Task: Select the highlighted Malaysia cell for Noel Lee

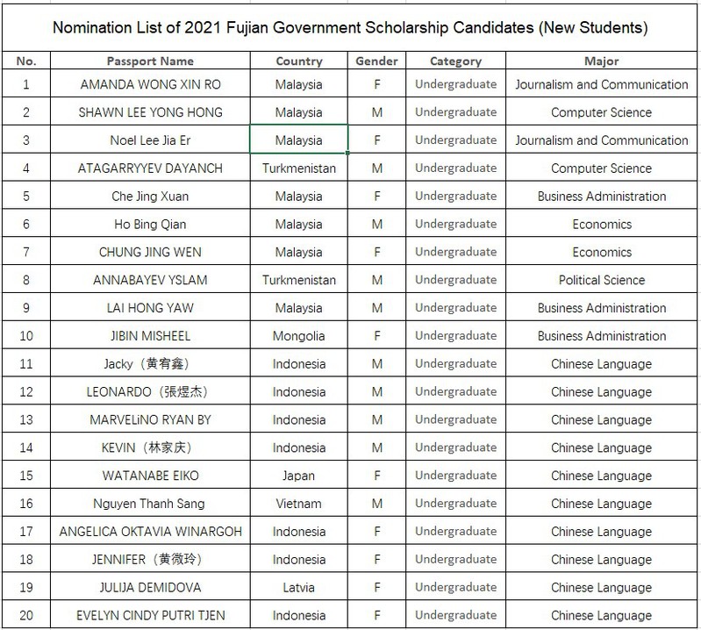Action: tap(298, 140)
